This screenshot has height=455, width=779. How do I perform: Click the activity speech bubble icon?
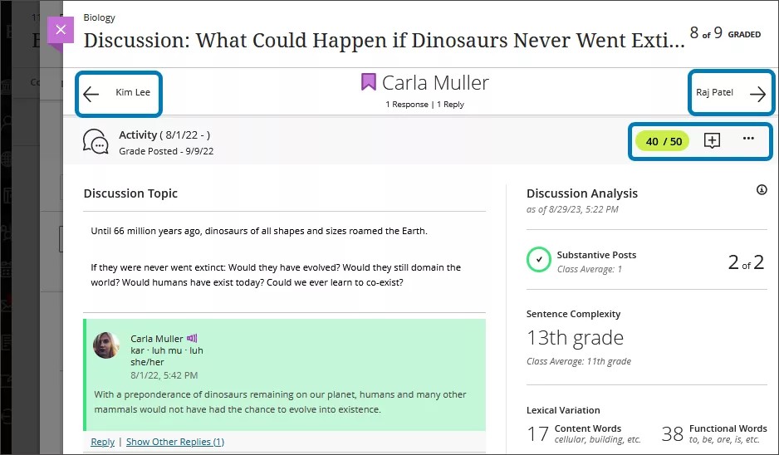click(96, 142)
